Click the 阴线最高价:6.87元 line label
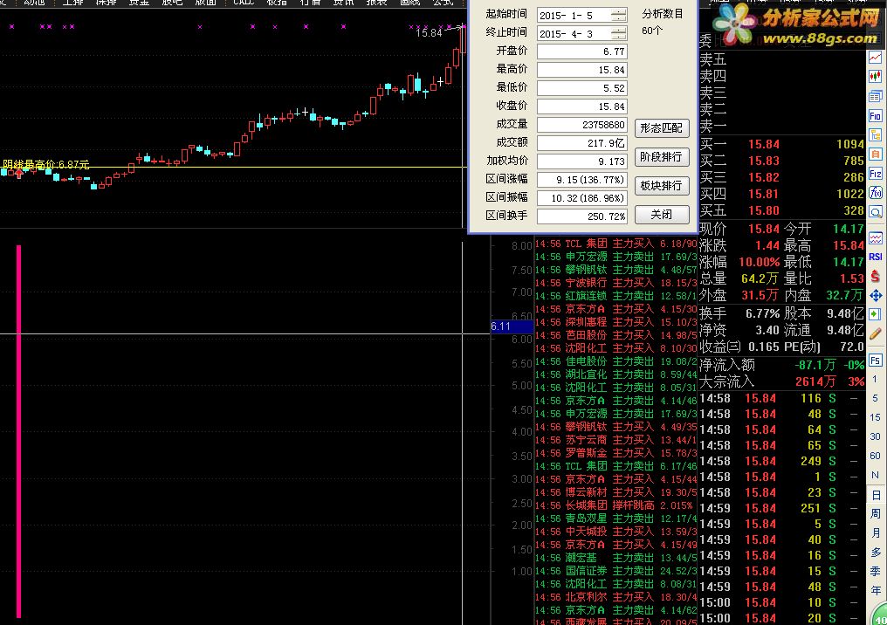 (x=45, y=165)
